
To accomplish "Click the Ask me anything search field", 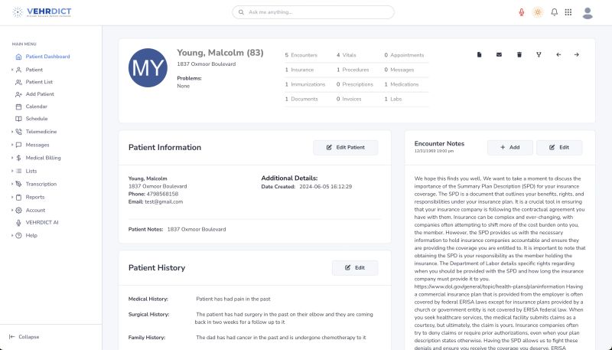I will click(314, 12).
